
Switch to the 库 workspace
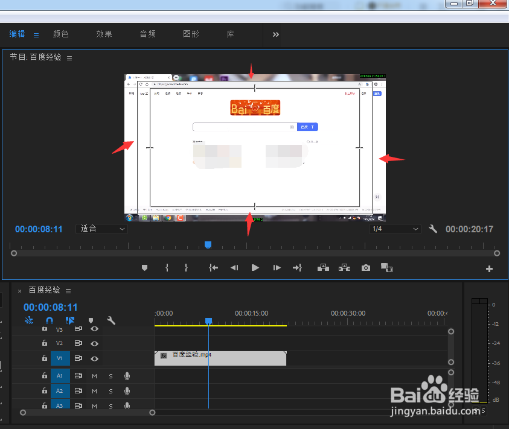231,34
